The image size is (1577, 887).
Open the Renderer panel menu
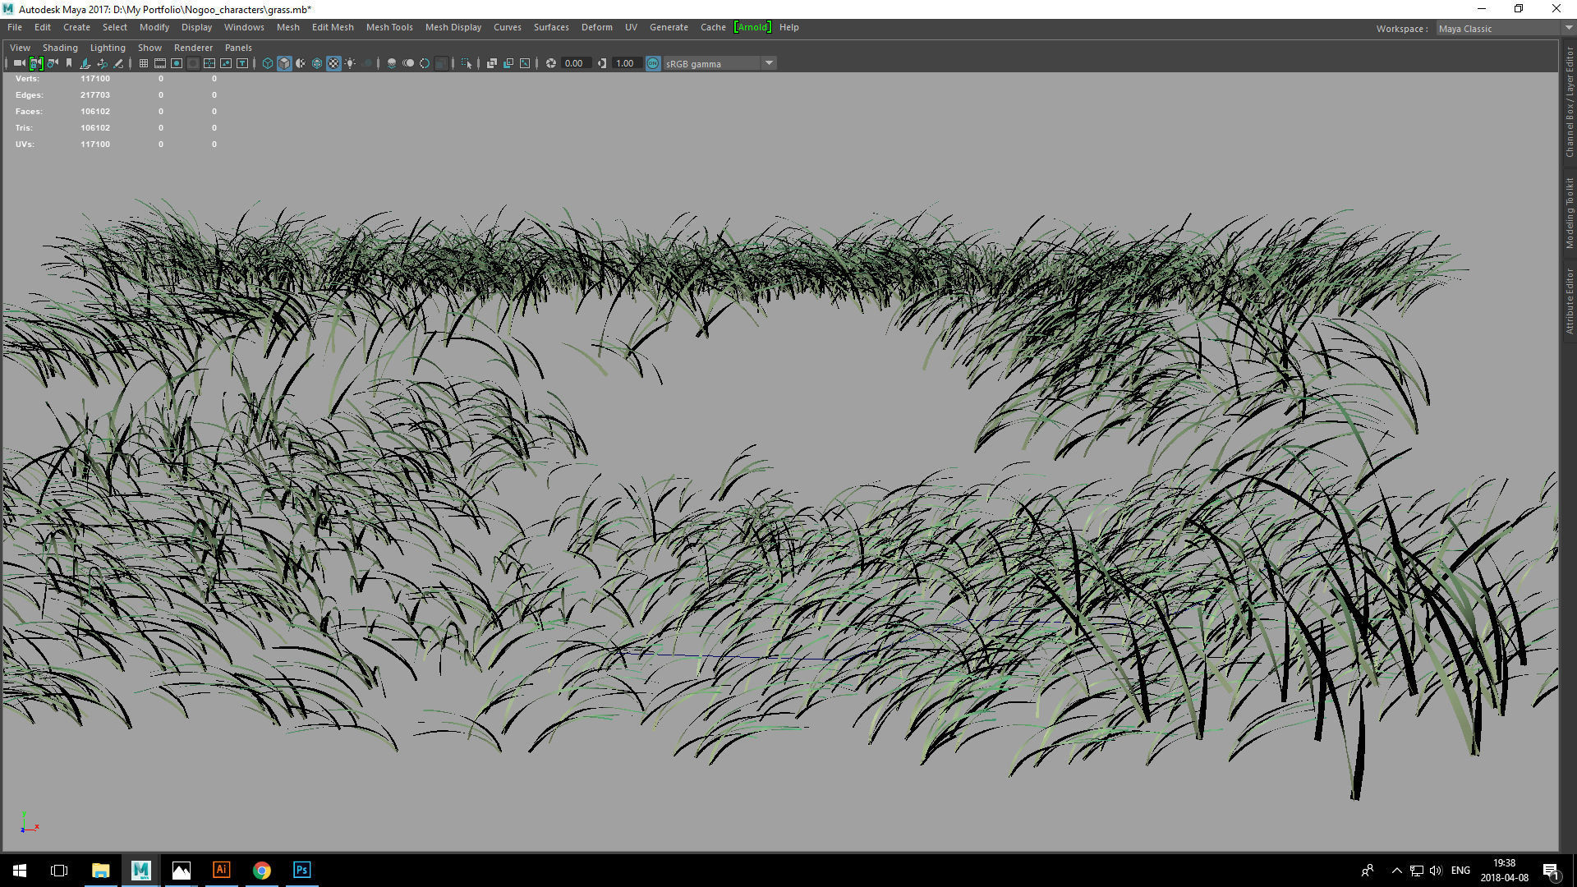[193, 48]
